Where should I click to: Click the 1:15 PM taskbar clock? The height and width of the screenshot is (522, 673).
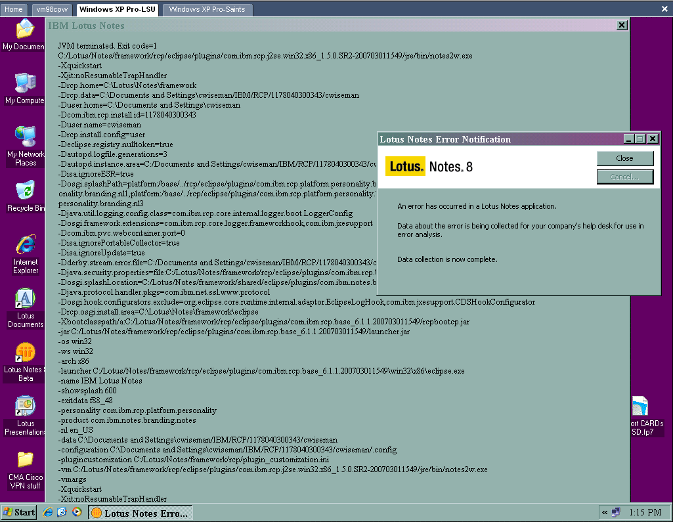pos(645,512)
